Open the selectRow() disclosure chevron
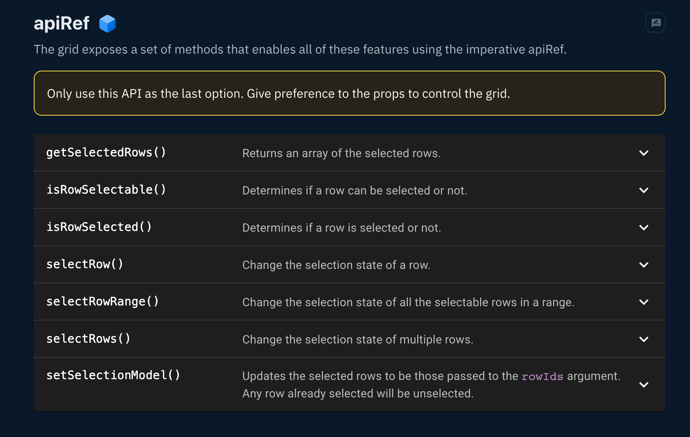 [x=643, y=265]
